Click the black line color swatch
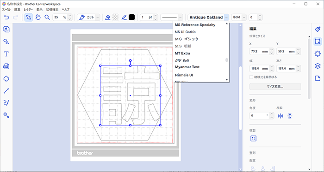 pos(131,18)
